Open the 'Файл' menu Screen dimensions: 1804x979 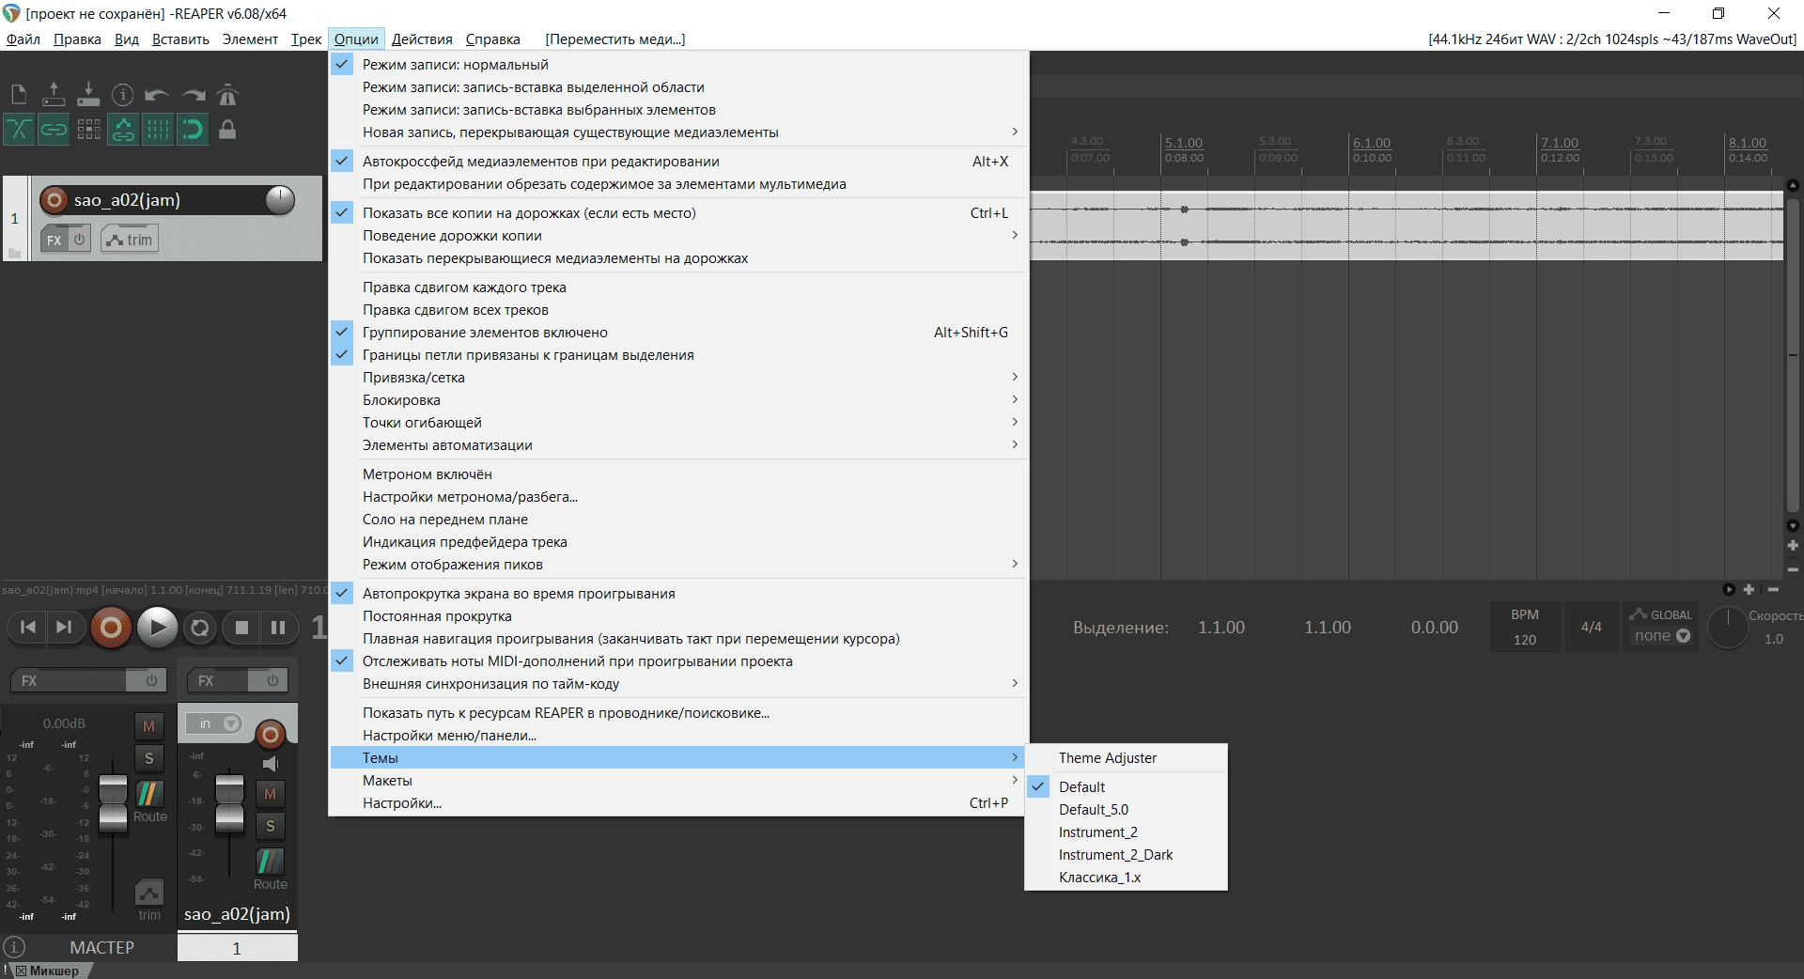[23, 39]
